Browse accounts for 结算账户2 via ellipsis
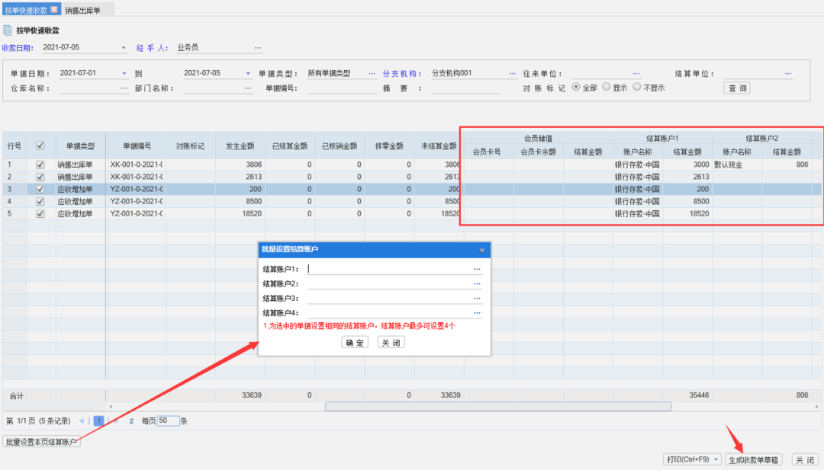Screen dimensions: 824x470 [477, 284]
